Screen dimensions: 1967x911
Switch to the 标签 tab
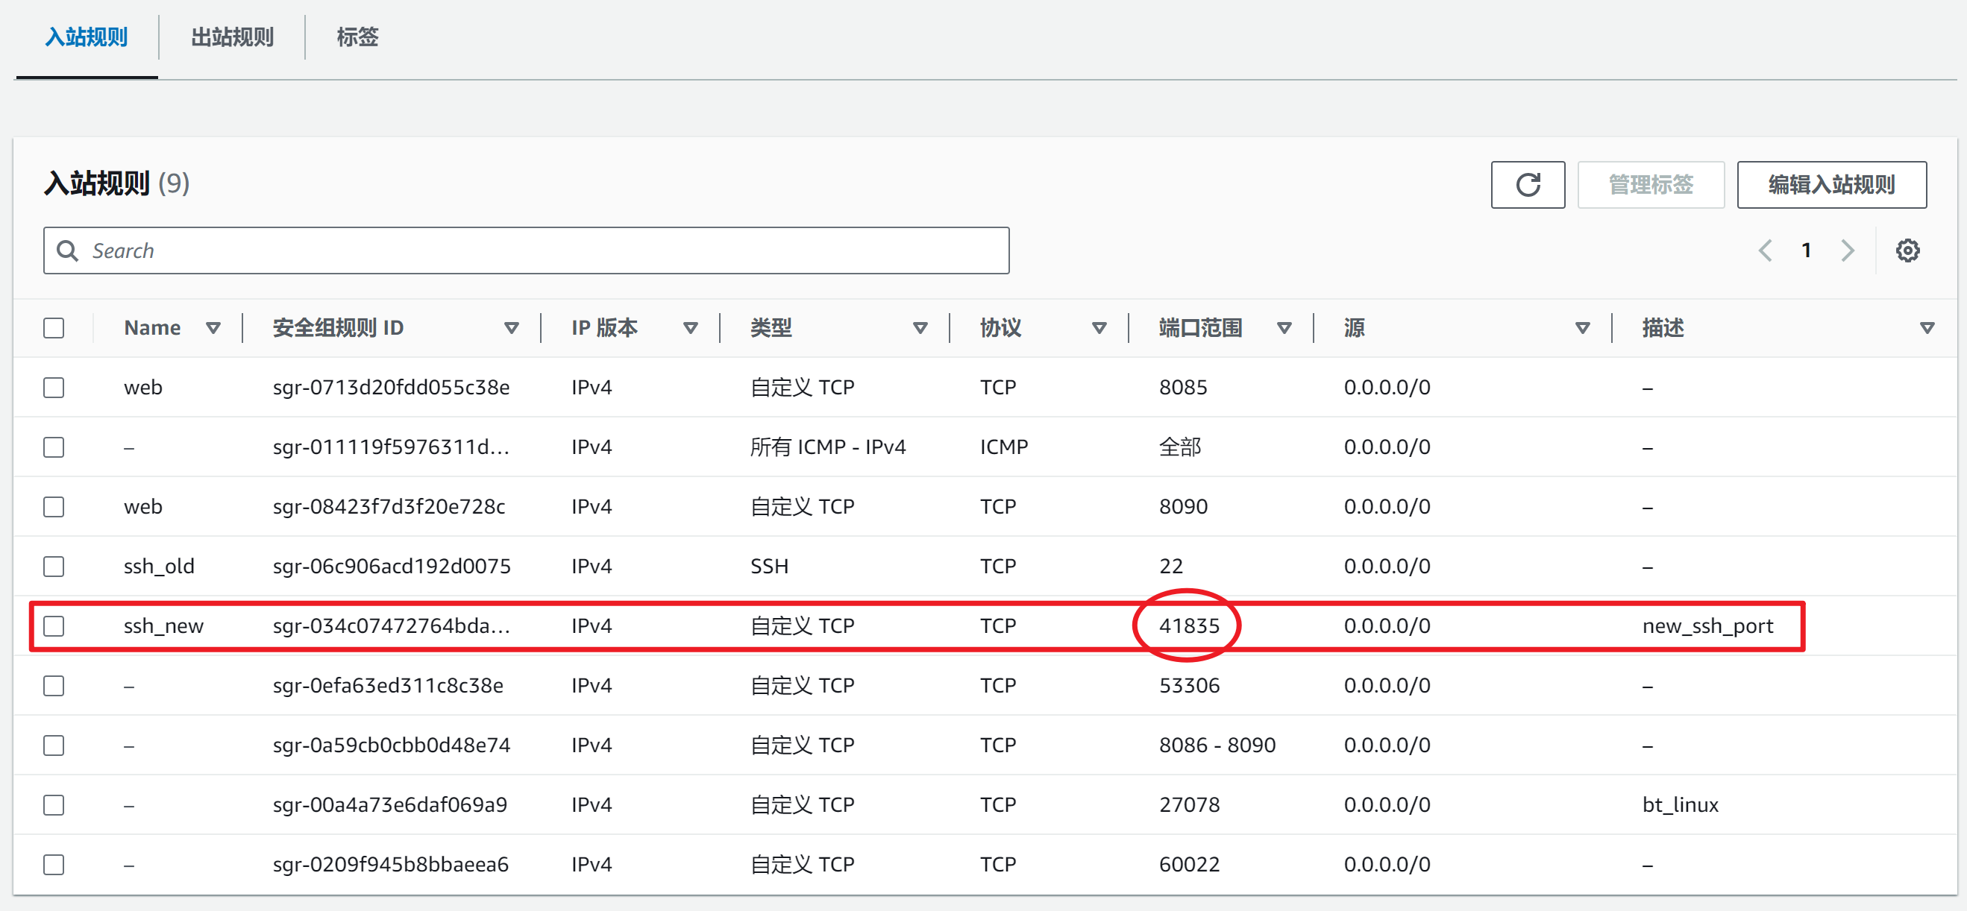pyautogui.click(x=356, y=37)
